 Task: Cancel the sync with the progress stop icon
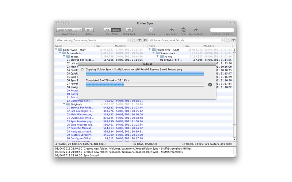[210, 84]
